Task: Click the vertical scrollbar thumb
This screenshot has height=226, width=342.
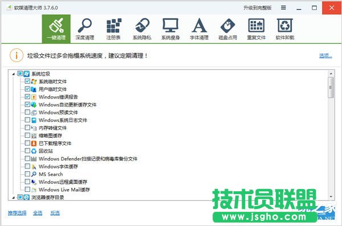Action: click(x=331, y=88)
